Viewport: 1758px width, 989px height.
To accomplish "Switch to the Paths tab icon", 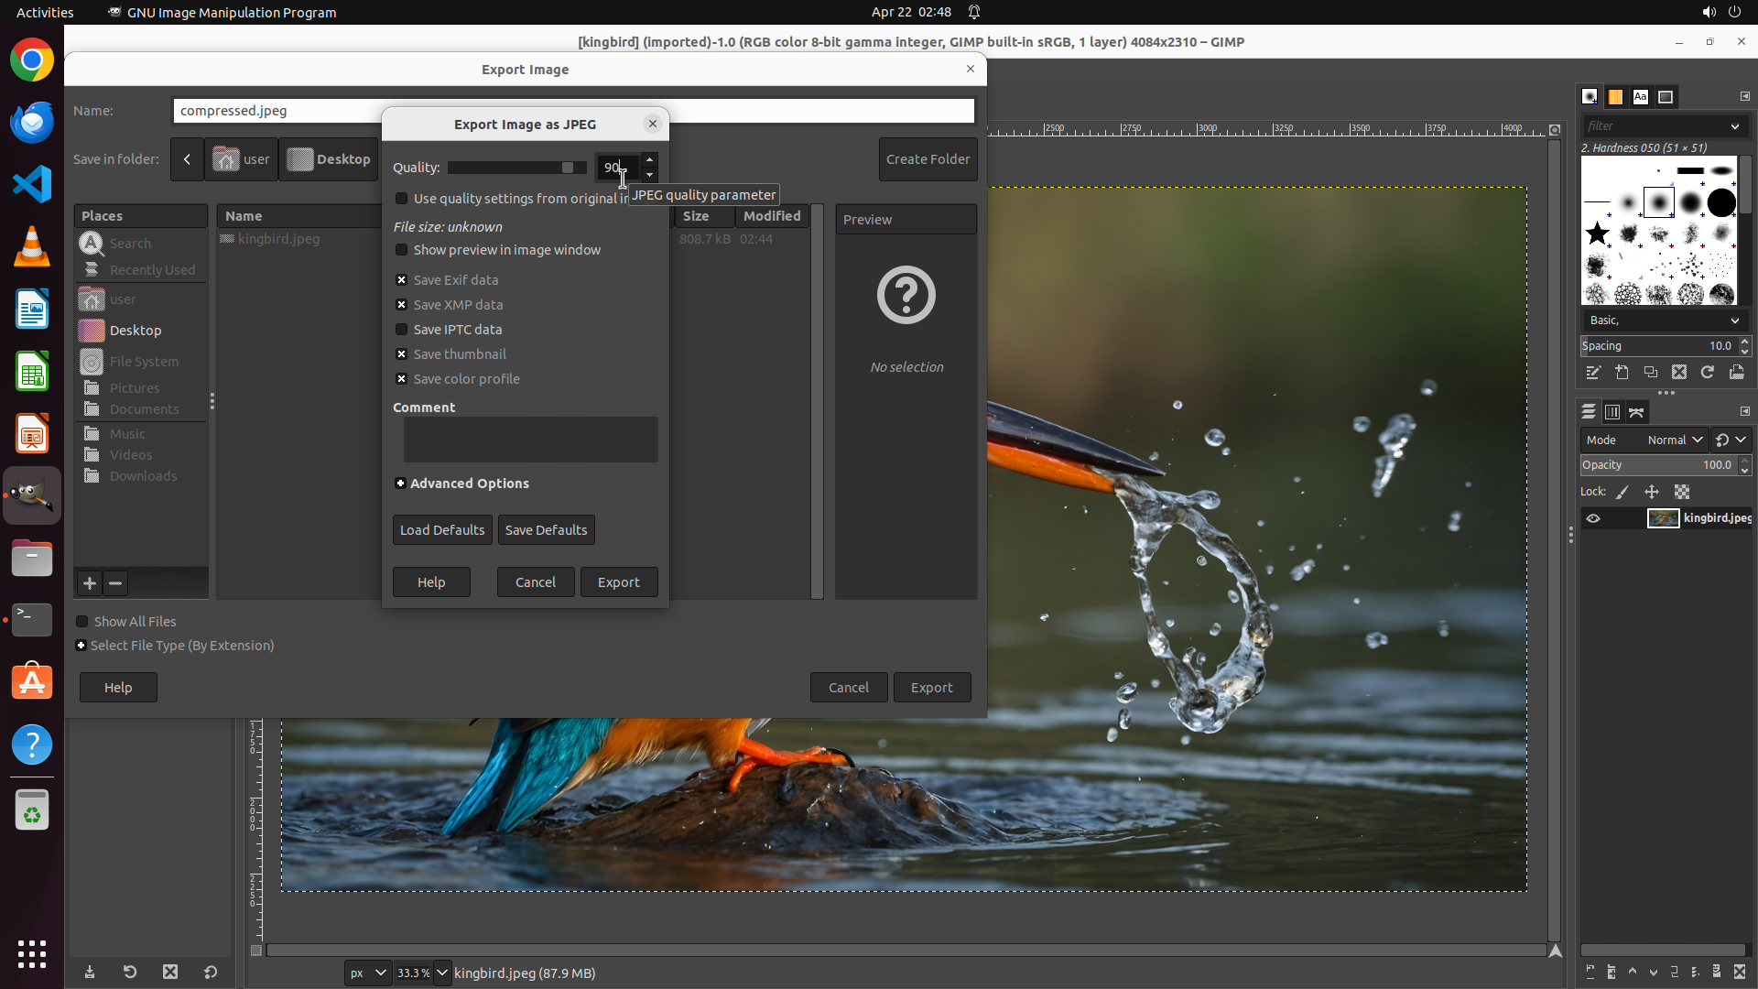I will [1636, 412].
